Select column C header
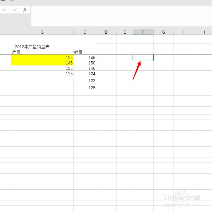 [x=85, y=32]
